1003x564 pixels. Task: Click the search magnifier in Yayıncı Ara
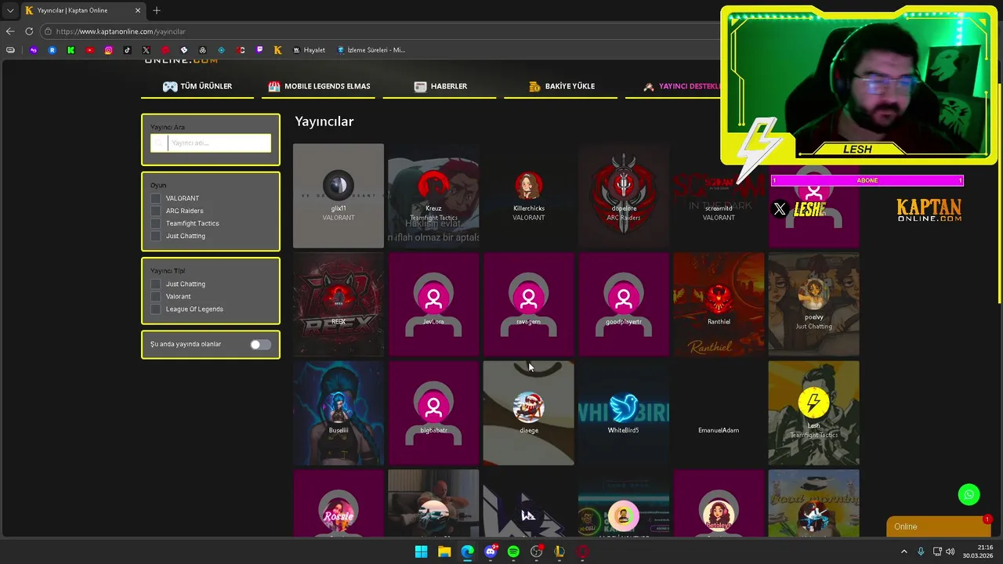(159, 143)
